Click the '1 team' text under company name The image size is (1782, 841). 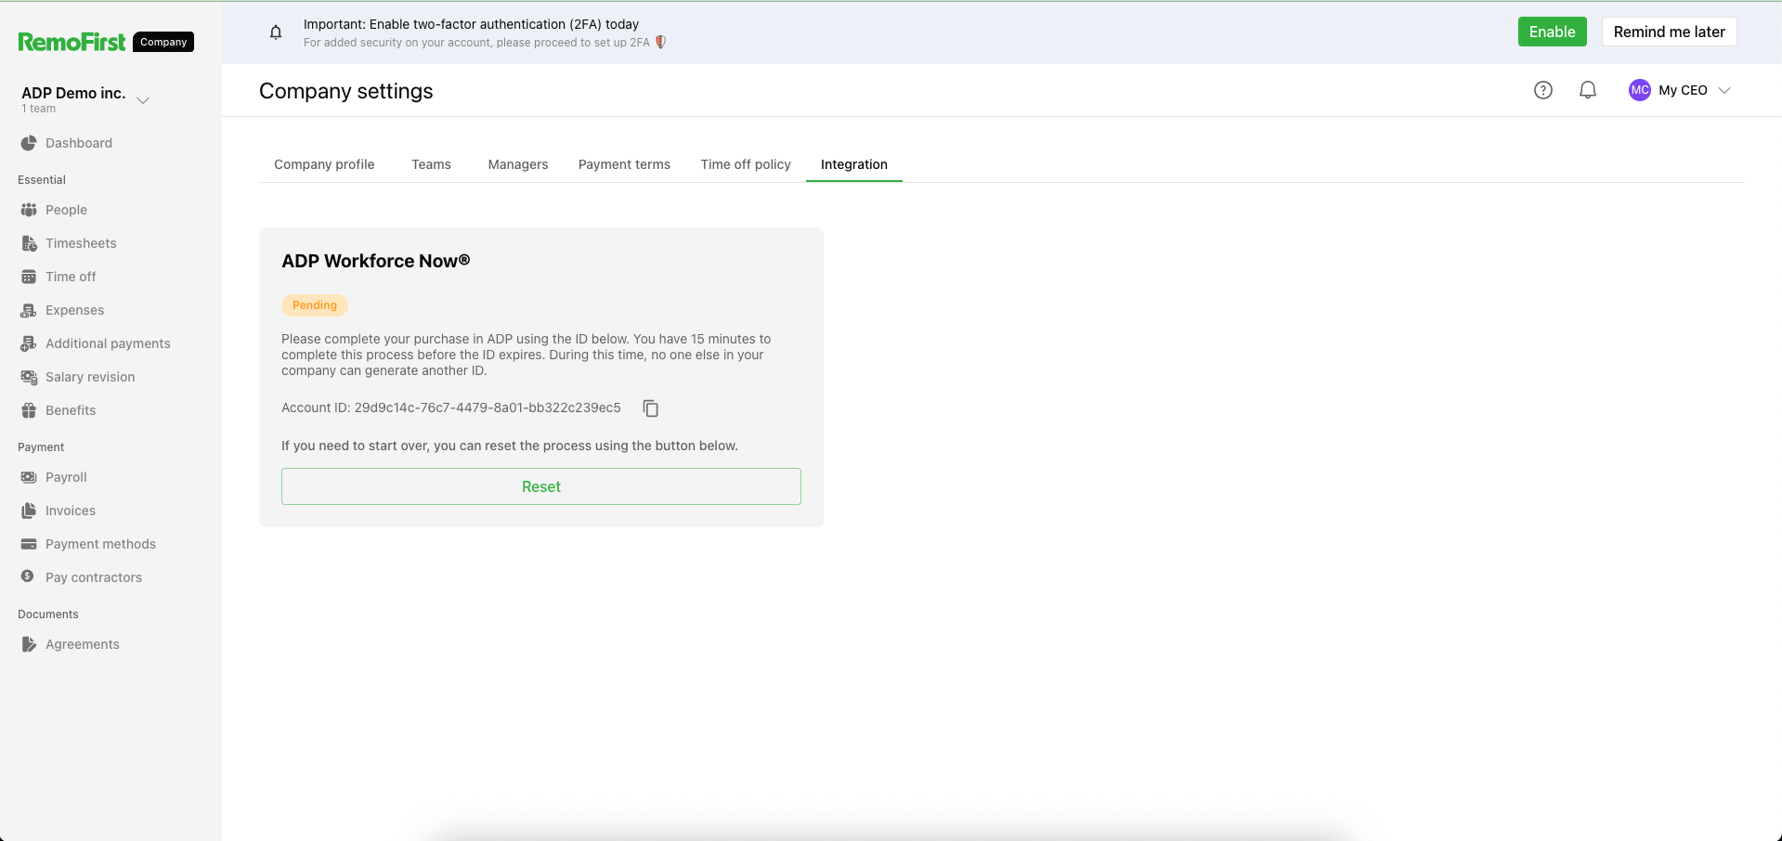39,109
